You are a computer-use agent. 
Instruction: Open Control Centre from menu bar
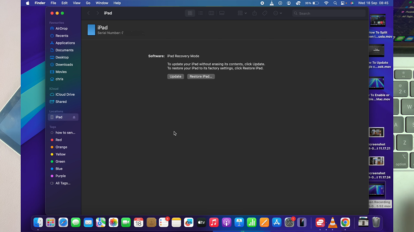point(343,3)
